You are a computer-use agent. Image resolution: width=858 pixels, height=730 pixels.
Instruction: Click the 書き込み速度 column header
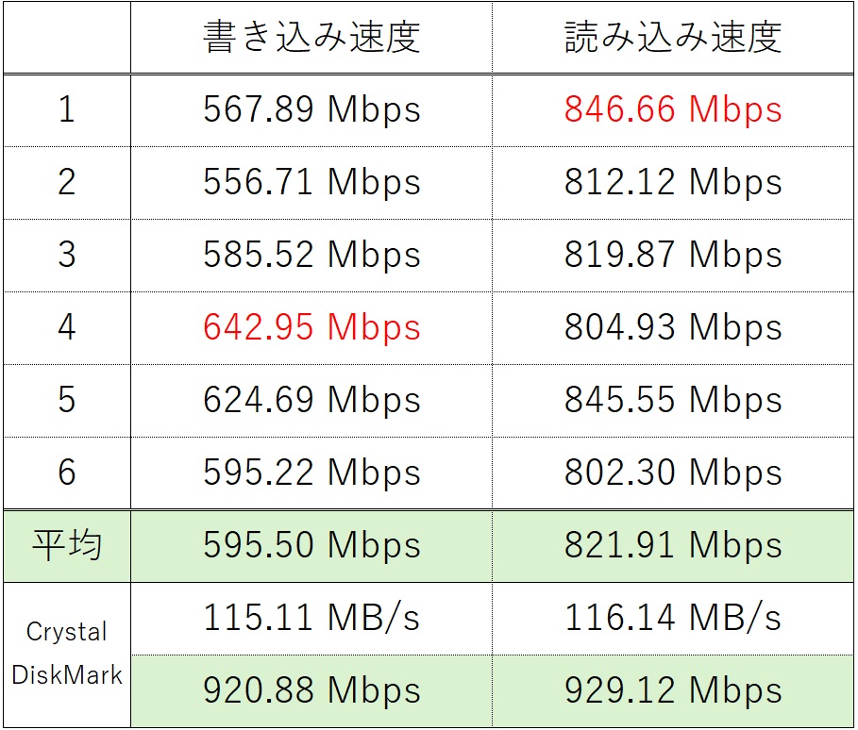pyautogui.click(x=311, y=37)
